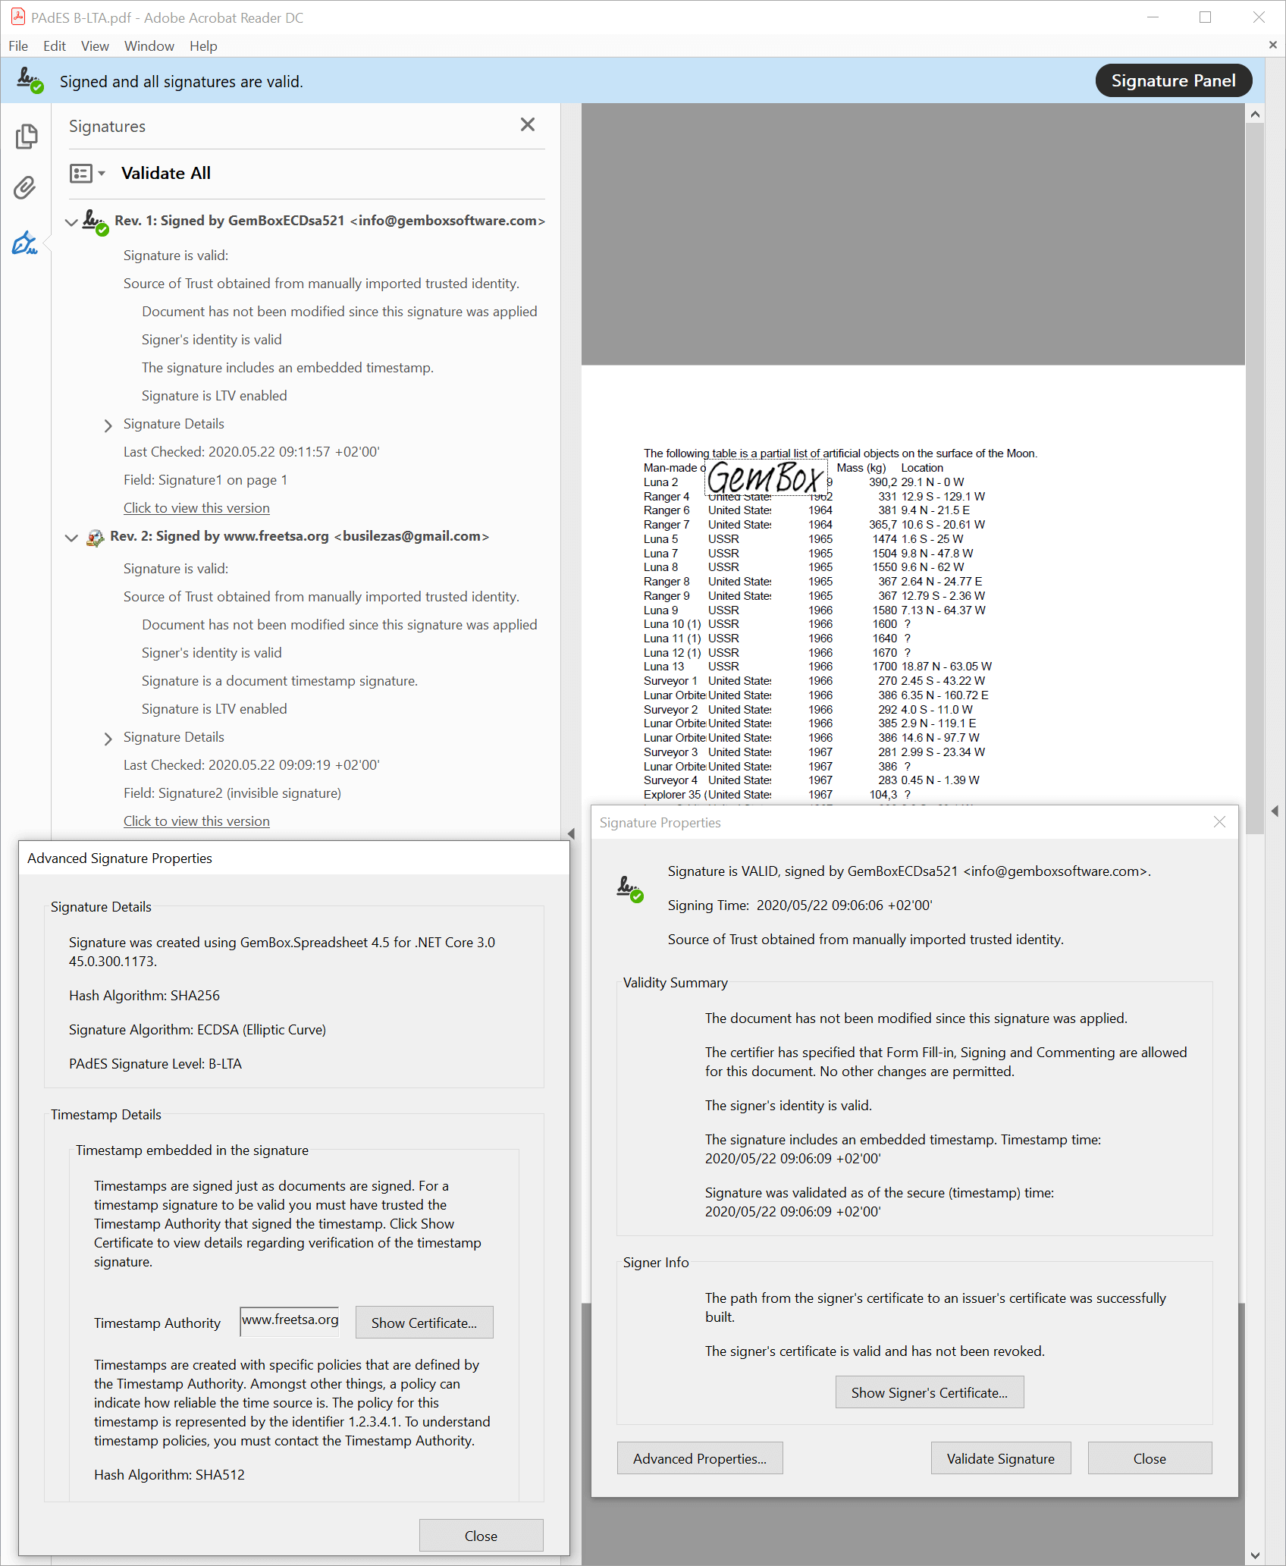Click the Timestamp Authority www.freetsa.org field
The height and width of the screenshot is (1566, 1286).
[290, 1321]
